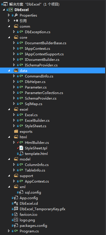Select the Excel.cs file name

coord(31,115)
